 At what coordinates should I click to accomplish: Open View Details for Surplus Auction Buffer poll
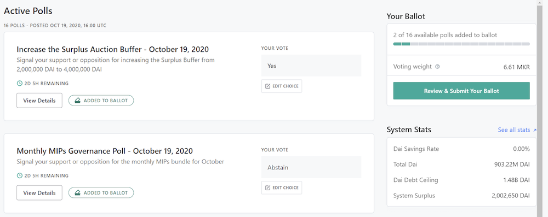39,101
